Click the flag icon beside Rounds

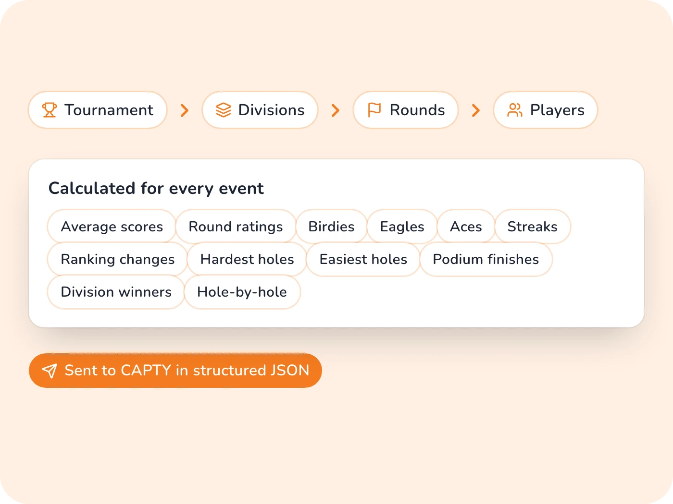pyautogui.click(x=374, y=110)
